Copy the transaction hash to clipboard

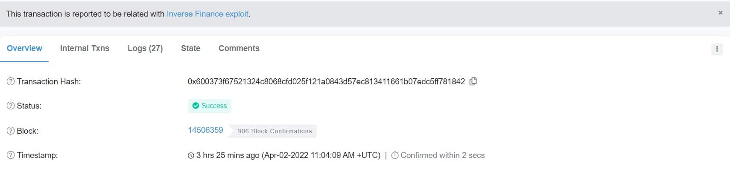tap(473, 81)
